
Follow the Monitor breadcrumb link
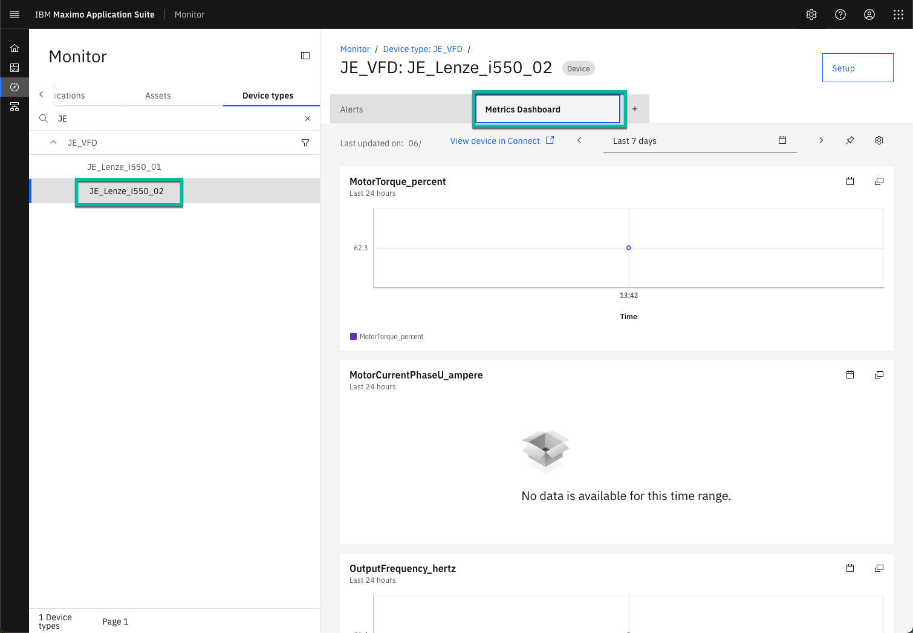coord(355,49)
